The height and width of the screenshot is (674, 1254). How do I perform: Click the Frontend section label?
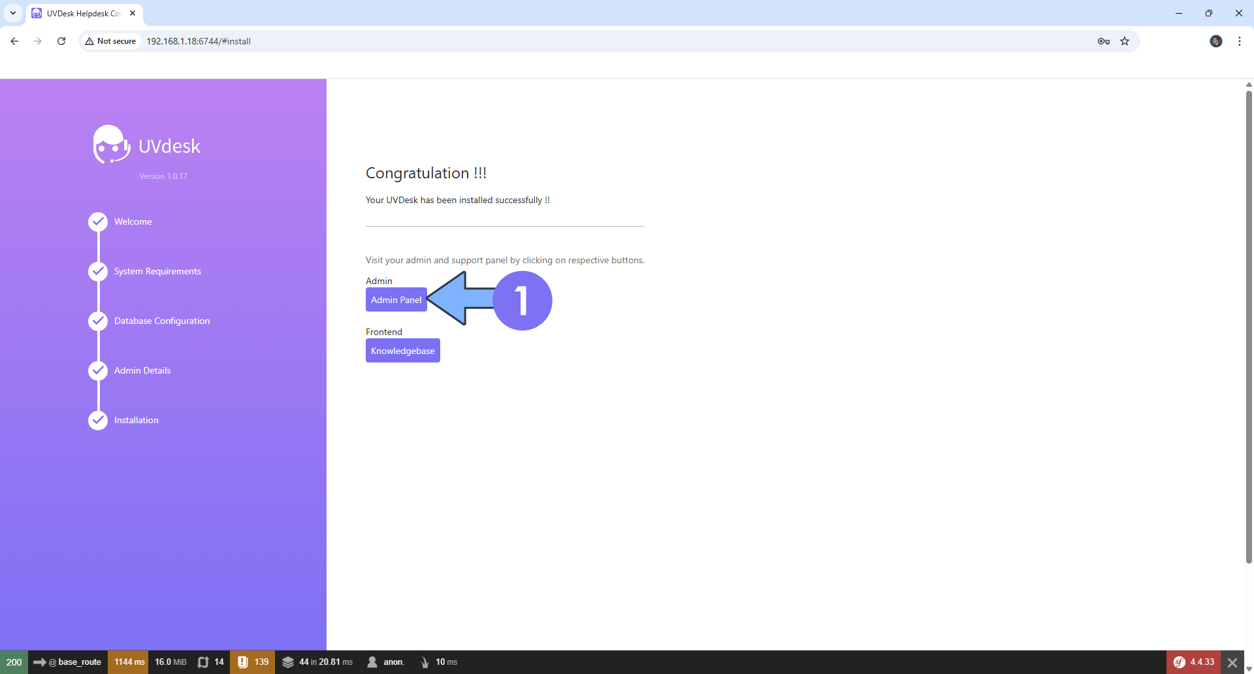[x=383, y=332]
